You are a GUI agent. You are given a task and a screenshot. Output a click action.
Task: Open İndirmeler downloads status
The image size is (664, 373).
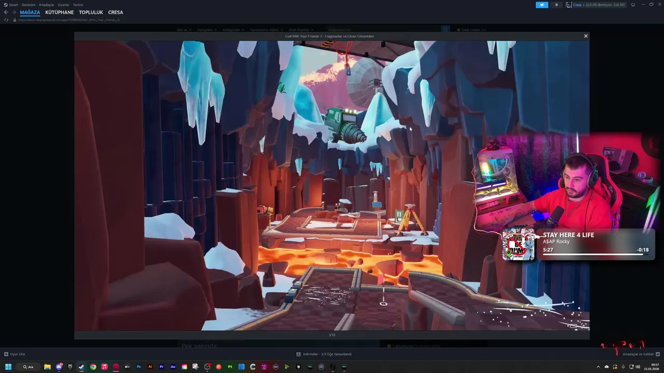[x=324, y=354]
